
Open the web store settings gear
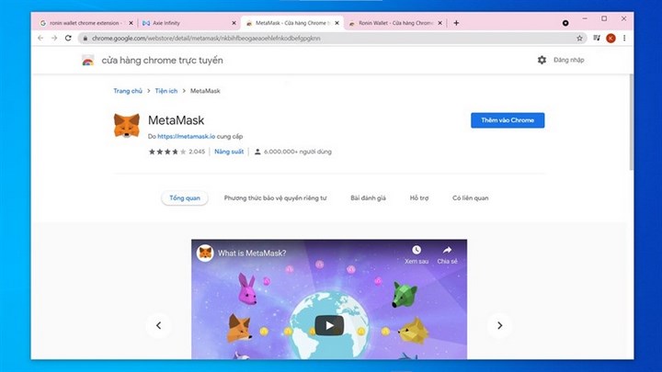(542, 60)
